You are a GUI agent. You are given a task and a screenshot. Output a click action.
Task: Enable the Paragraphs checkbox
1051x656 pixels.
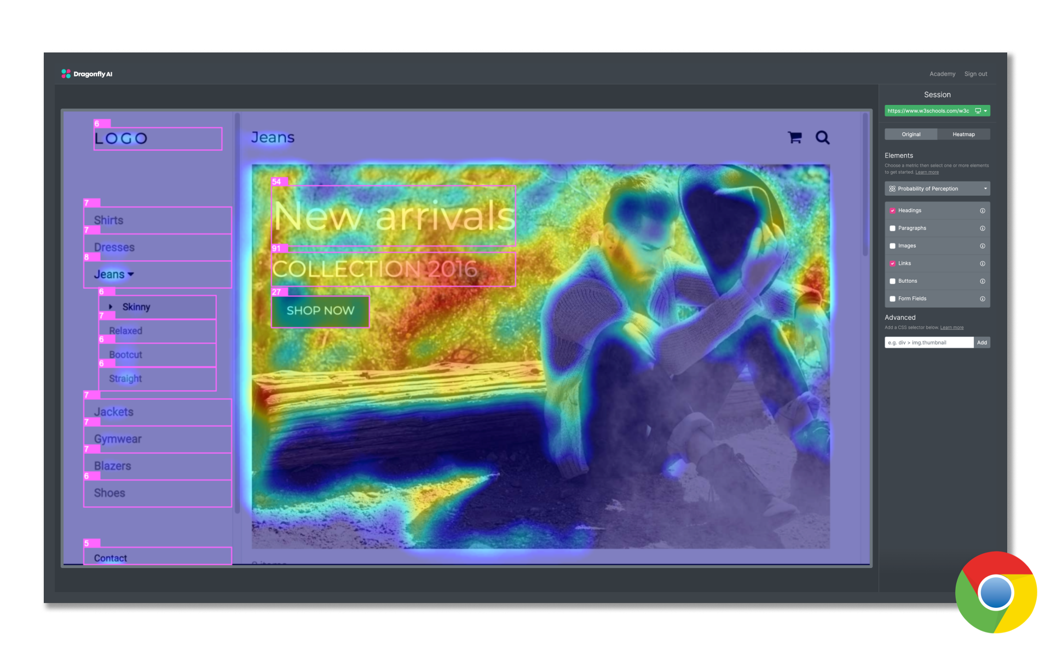click(892, 229)
